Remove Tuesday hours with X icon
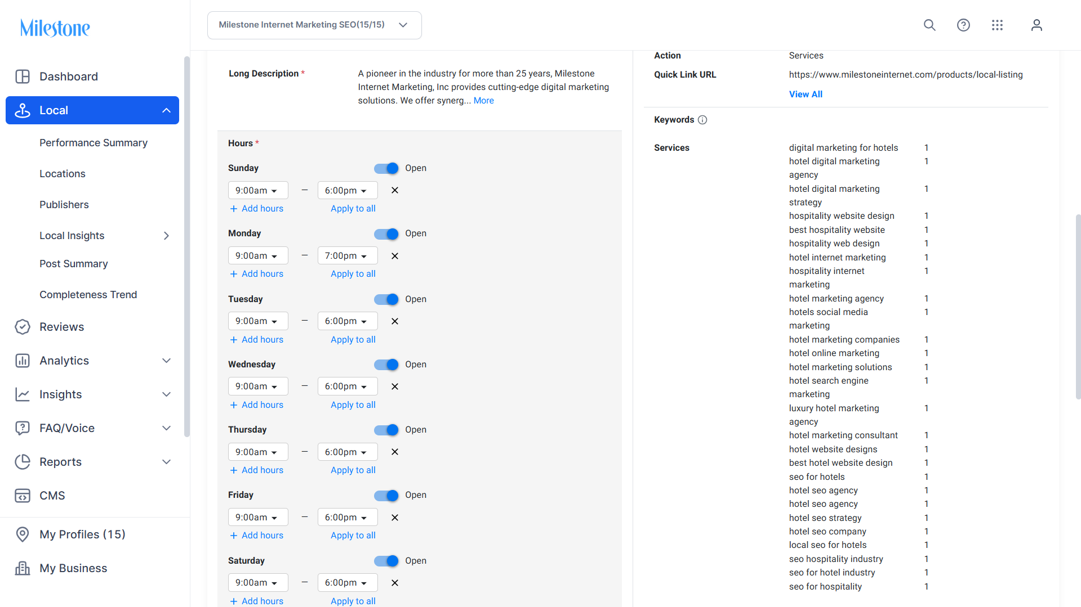The width and height of the screenshot is (1081, 607). click(395, 321)
